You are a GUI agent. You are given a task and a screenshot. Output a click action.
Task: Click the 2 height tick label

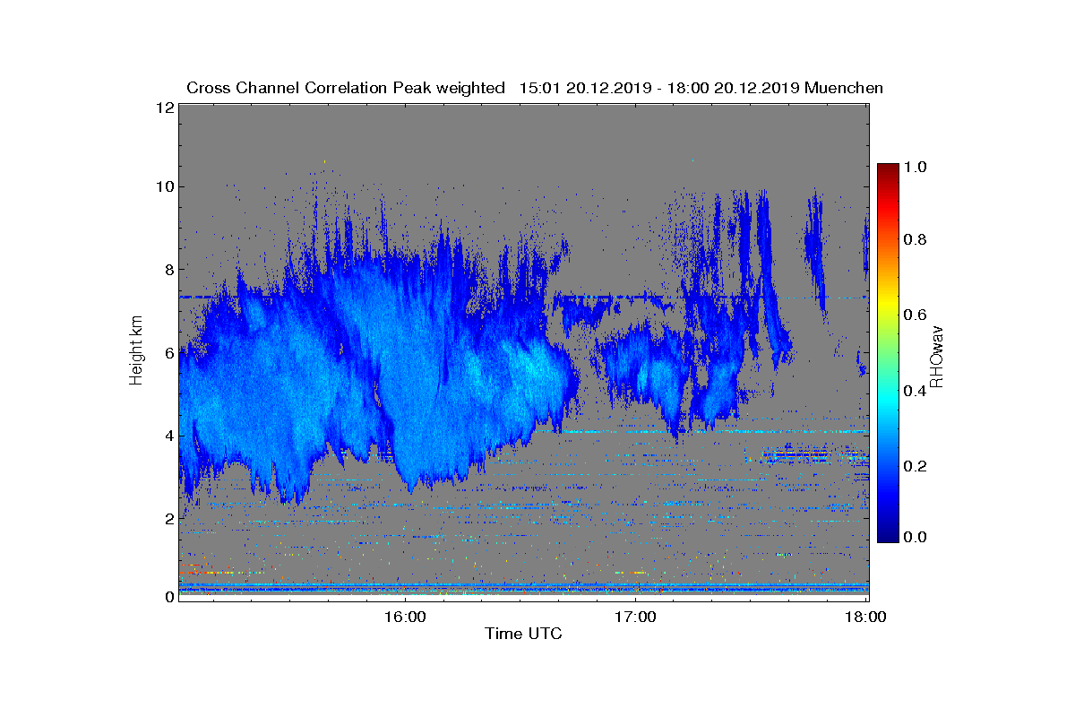click(168, 519)
